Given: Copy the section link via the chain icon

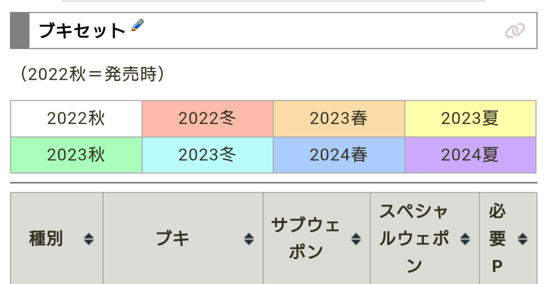Looking at the screenshot, I should point(515,31).
